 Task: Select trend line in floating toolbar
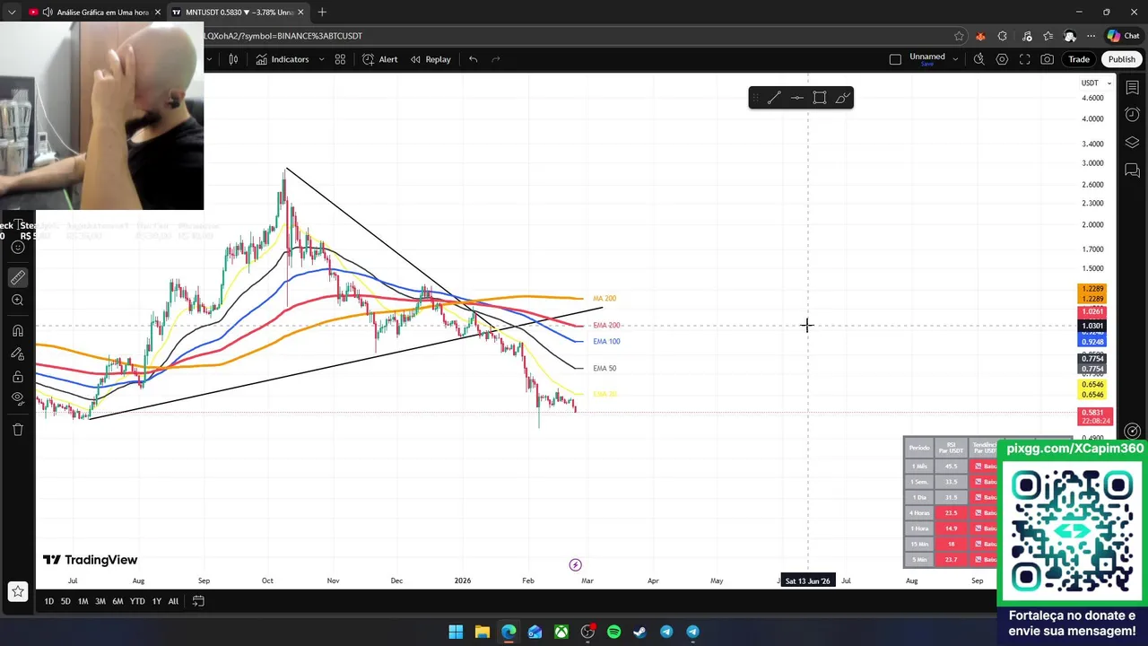(774, 98)
